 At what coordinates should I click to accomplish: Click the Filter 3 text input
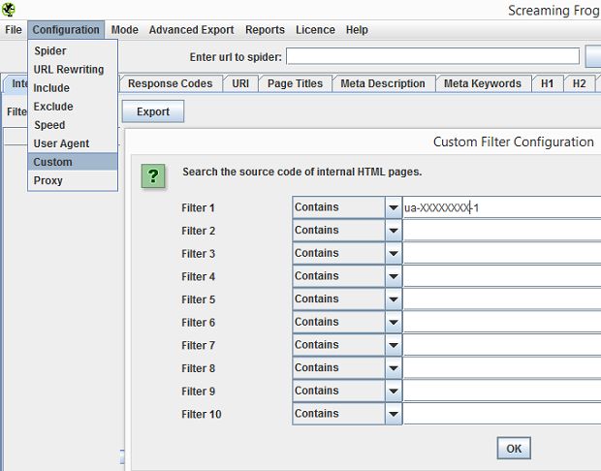click(501, 254)
